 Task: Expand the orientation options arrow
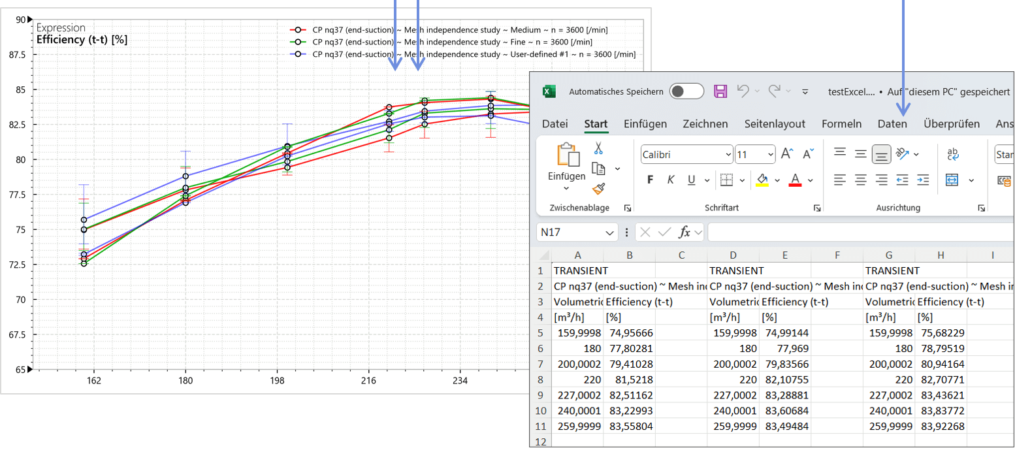coord(916,154)
